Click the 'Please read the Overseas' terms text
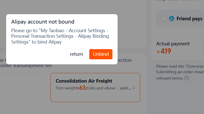The width and height of the screenshot is (204, 114). (180, 66)
